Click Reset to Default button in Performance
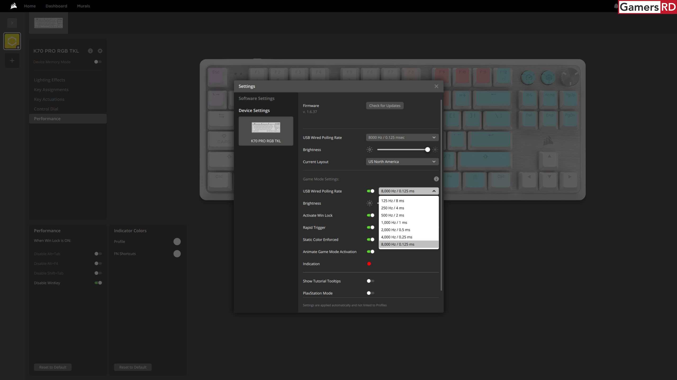This screenshot has height=380, width=677. click(x=53, y=367)
